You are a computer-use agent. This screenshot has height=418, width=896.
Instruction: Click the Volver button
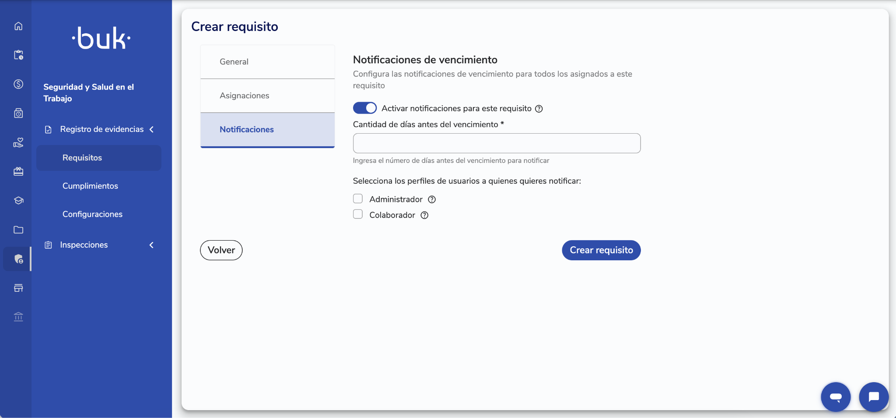coord(221,250)
